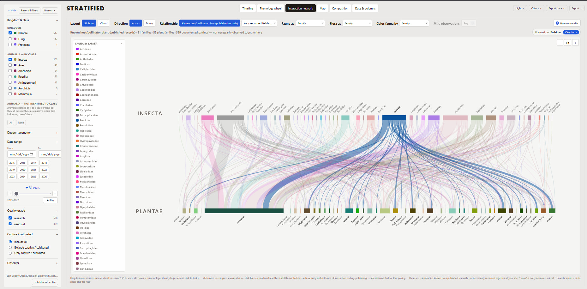The image size is (587, 289).
Task: Click the Acrididae legend color swatch
Action: tap(77, 49)
